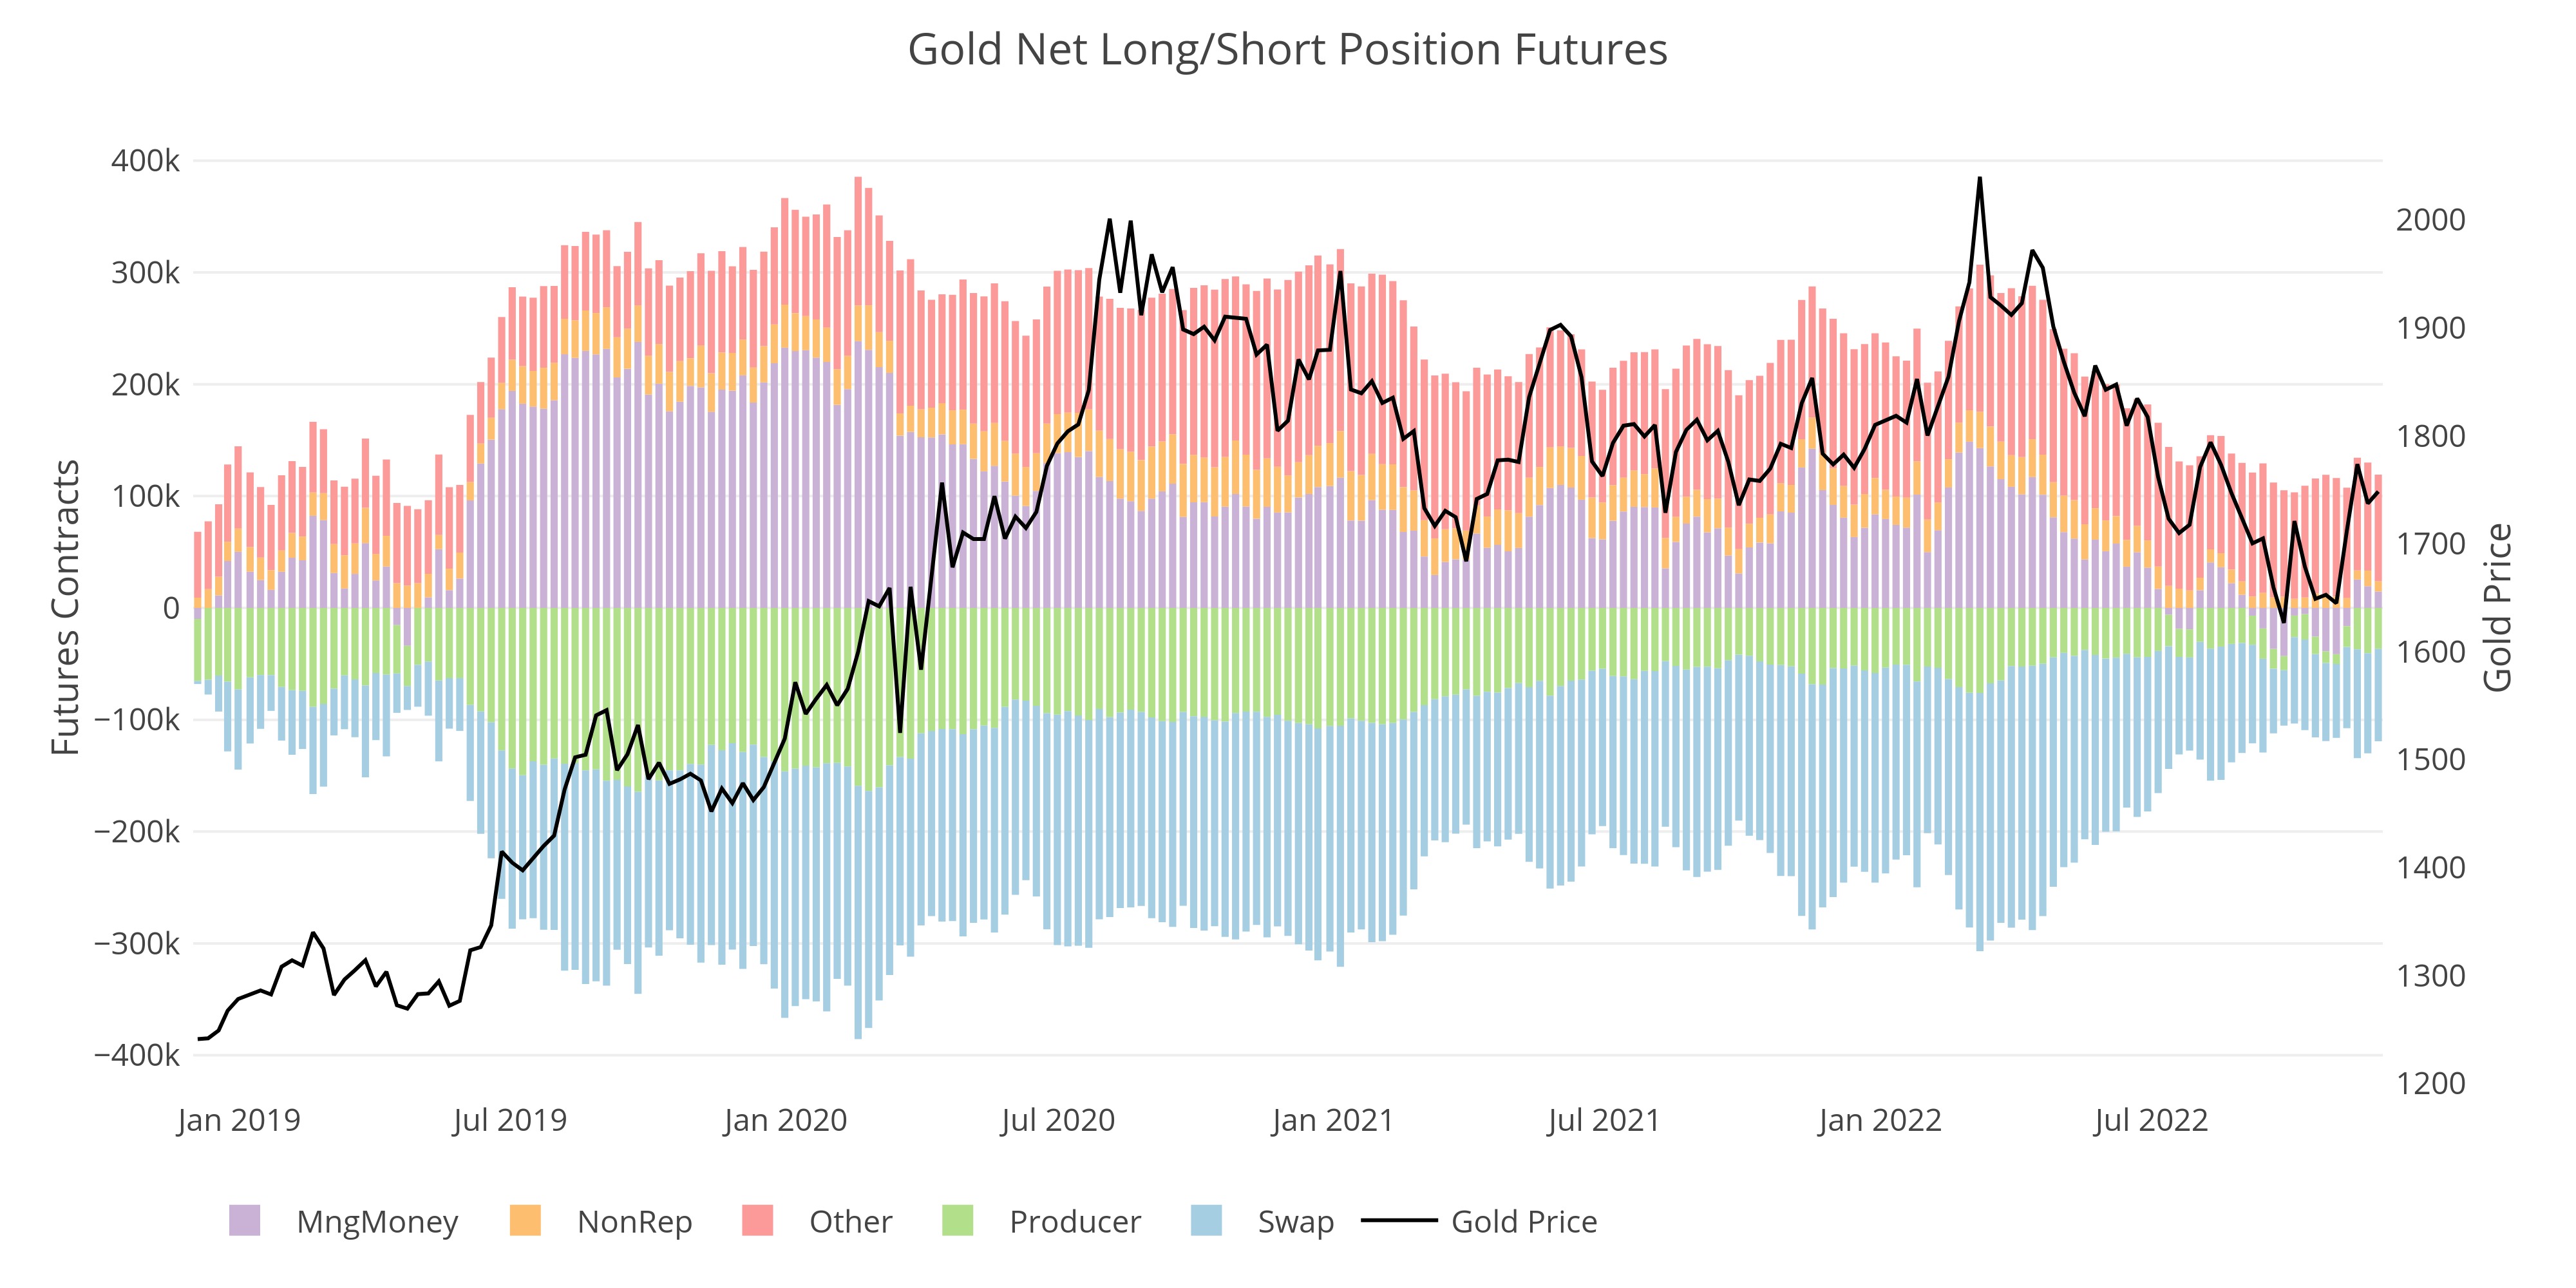Click the Jan 2022 x-axis tick label
Screen dimensions: 2576x1288
(1879, 1120)
